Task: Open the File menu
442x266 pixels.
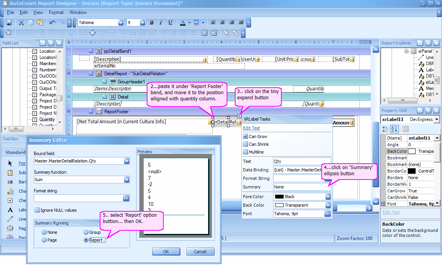Action: coord(10,12)
